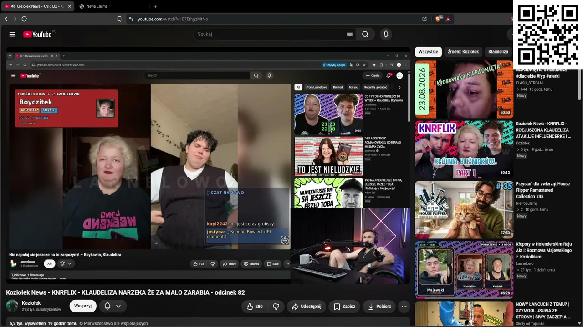Screen dimensions: 583x327
Task: Click '6,2 tys. wyświetleń' view count
Action: coord(27,324)
